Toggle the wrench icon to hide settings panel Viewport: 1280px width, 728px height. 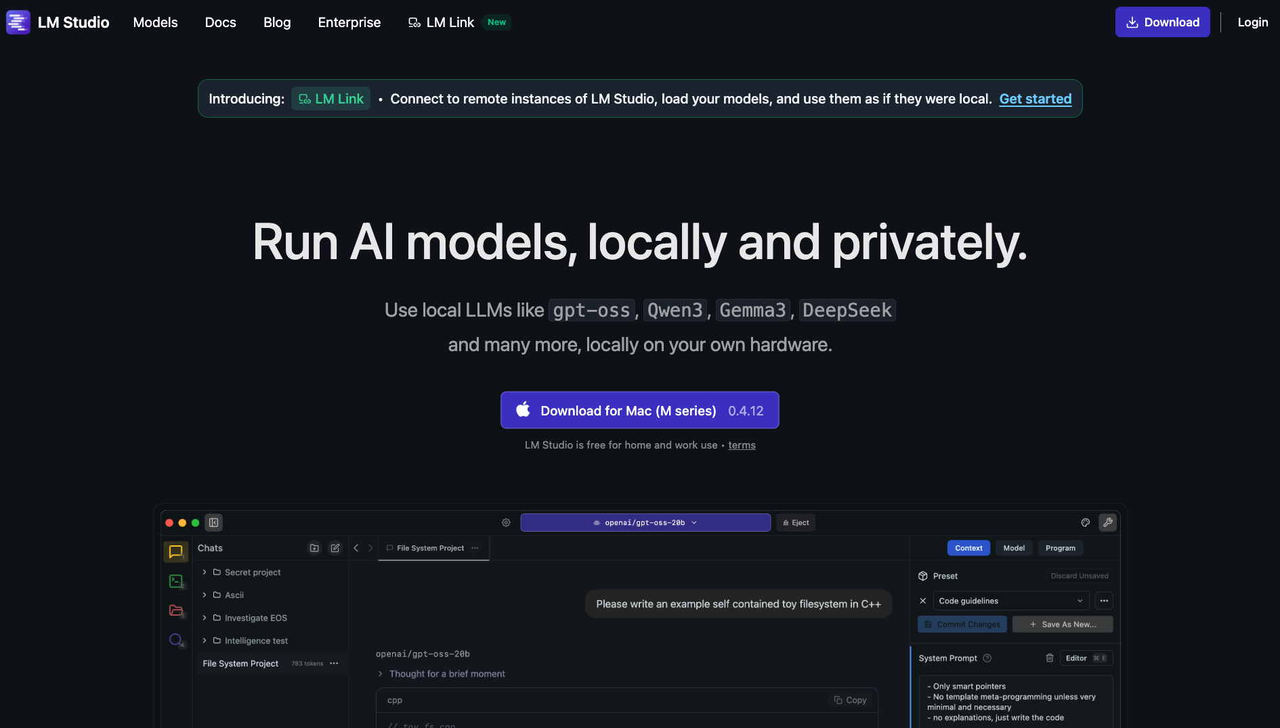pos(1108,522)
